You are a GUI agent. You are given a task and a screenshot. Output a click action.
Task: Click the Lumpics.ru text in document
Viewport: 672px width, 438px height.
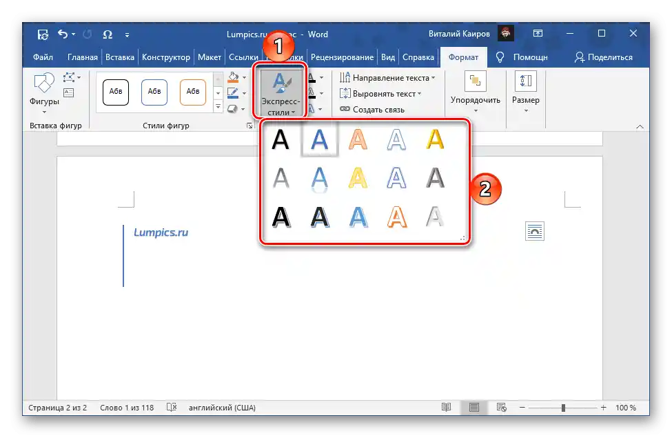pyautogui.click(x=161, y=232)
